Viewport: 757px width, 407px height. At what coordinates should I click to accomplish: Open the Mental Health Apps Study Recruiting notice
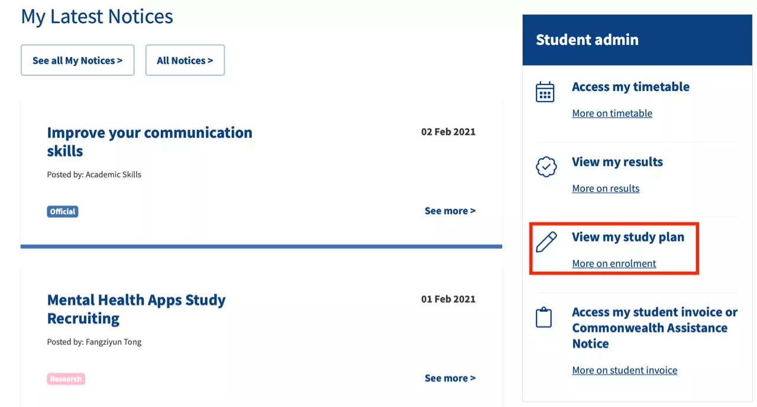click(x=136, y=308)
